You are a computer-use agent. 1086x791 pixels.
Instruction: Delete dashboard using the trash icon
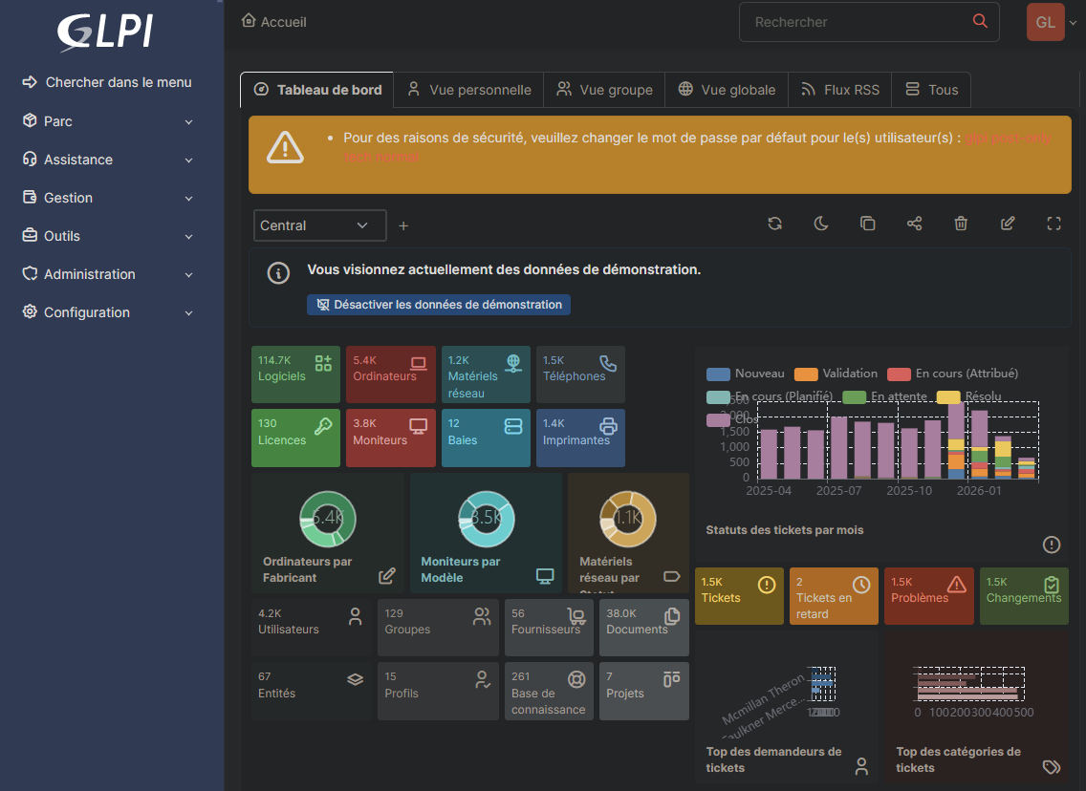click(x=961, y=224)
